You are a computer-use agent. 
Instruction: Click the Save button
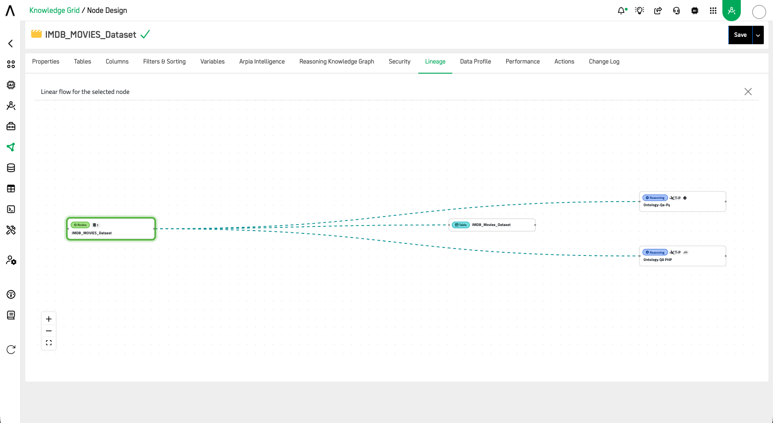click(740, 35)
